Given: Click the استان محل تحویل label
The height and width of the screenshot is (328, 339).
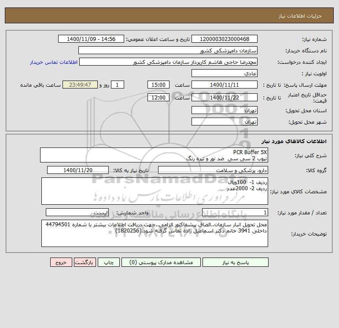Looking at the screenshot, I should (x=306, y=111).
